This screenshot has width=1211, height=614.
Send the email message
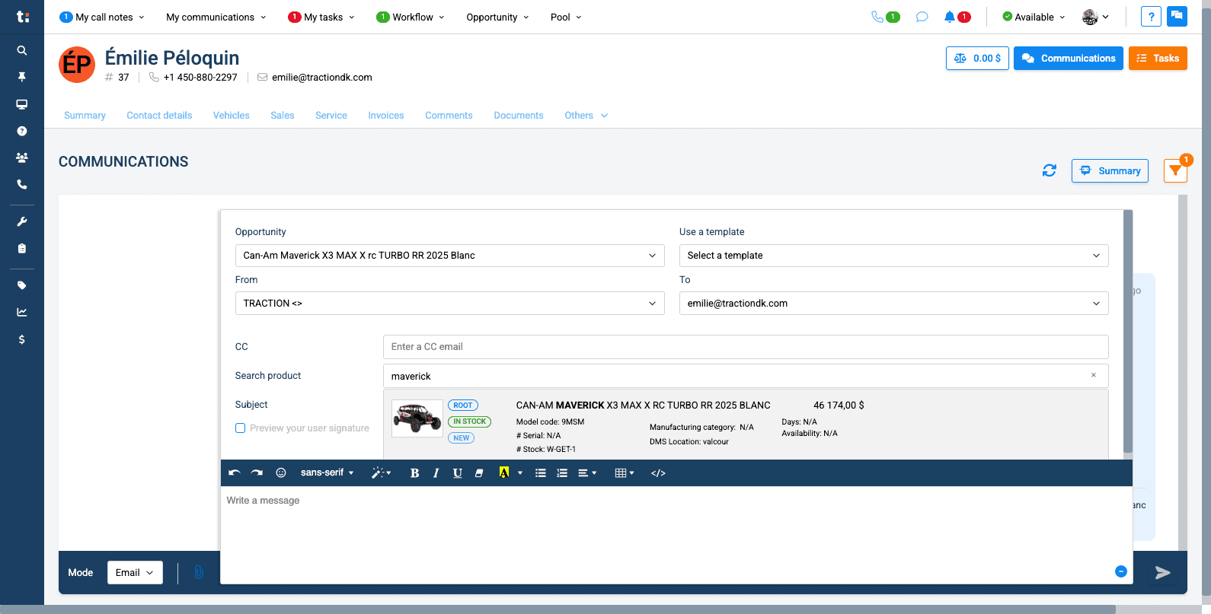click(x=1162, y=573)
